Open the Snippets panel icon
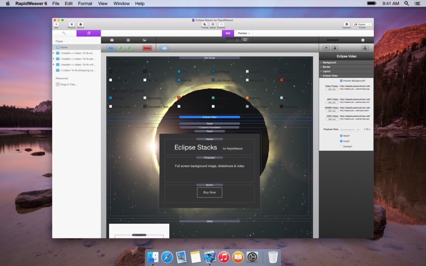Screen dimensions: 426x266 [221, 24]
